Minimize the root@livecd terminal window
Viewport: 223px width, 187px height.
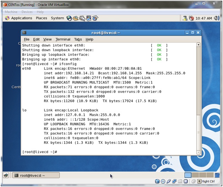point(187,33)
